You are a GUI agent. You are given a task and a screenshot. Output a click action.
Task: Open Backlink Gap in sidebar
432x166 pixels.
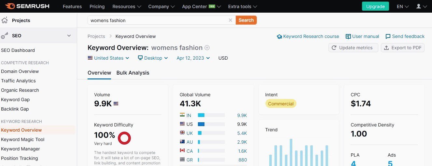point(15,109)
